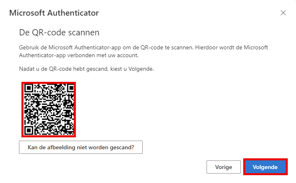
Task: Click the QR code image
Action: [x=49, y=109]
